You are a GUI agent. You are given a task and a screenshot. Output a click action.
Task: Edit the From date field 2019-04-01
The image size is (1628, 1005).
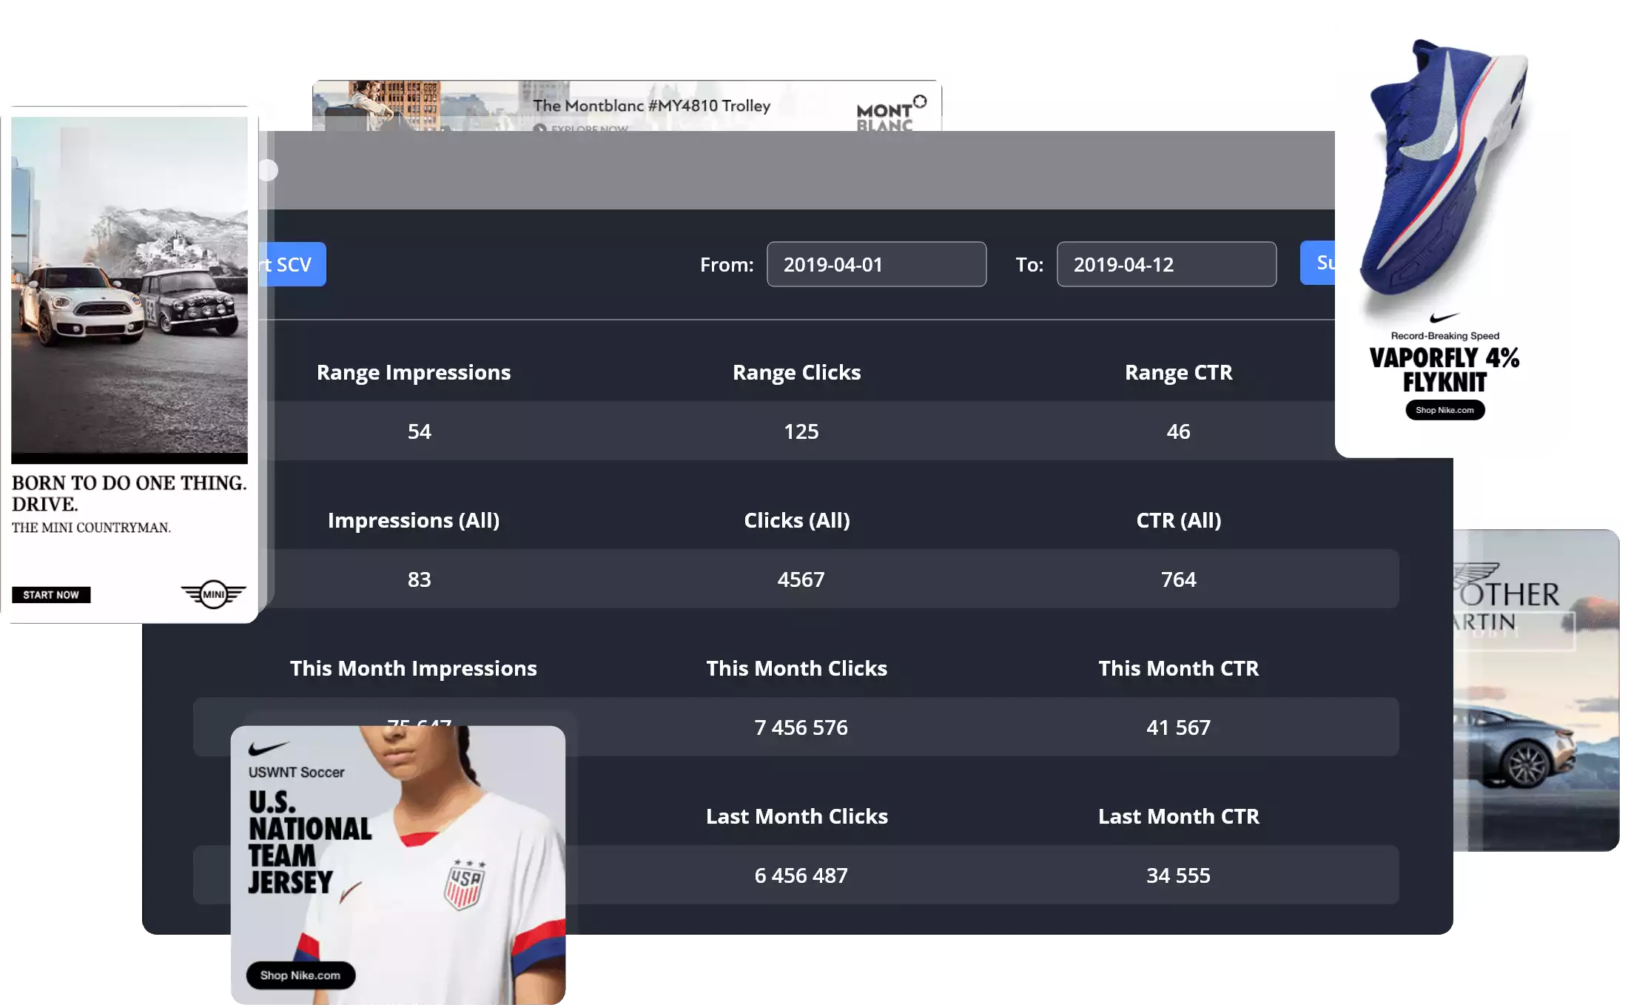876,264
